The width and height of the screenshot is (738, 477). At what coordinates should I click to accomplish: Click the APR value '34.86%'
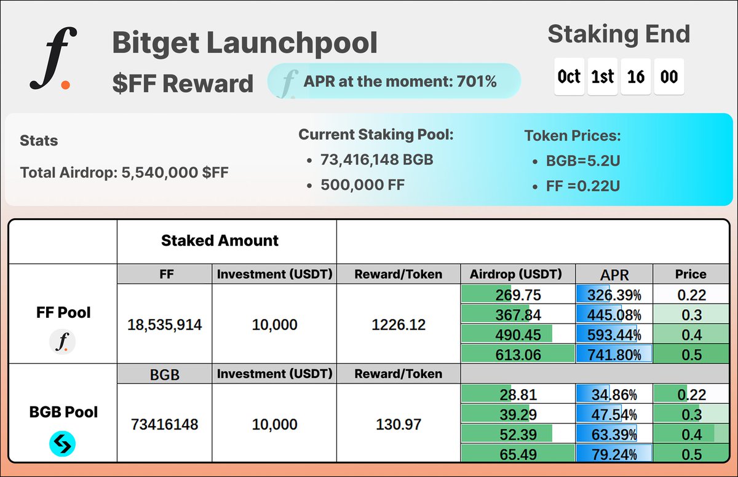click(x=614, y=394)
